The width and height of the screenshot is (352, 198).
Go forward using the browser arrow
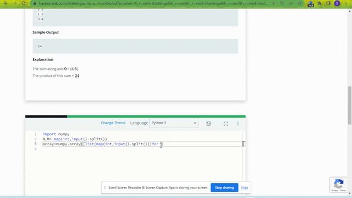click(x=15, y=3)
